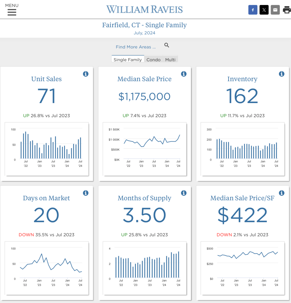Open the hamburger MENU icon

(x=12, y=12)
